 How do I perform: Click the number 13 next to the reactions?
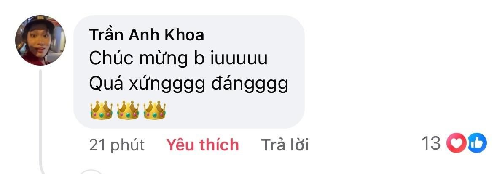tap(431, 143)
